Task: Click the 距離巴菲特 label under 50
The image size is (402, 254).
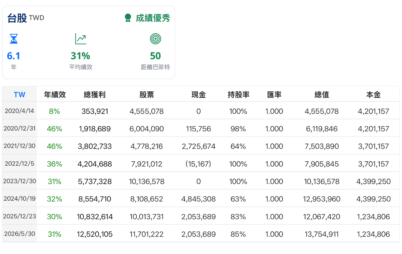Action: point(155,67)
